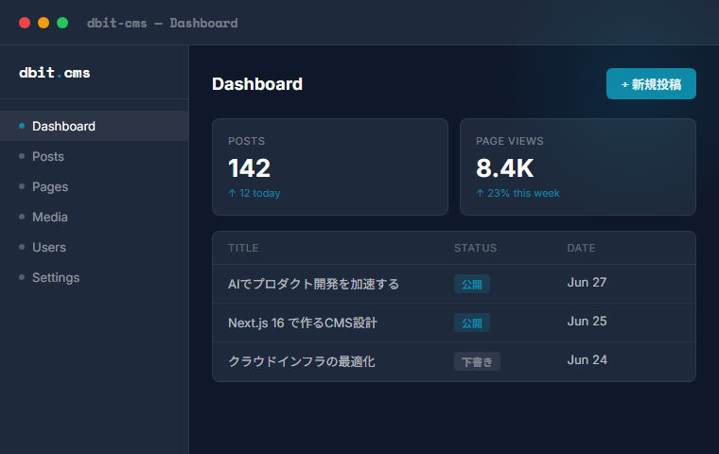The image size is (719, 454).
Task: Open the Pages section
Action: [94, 186]
